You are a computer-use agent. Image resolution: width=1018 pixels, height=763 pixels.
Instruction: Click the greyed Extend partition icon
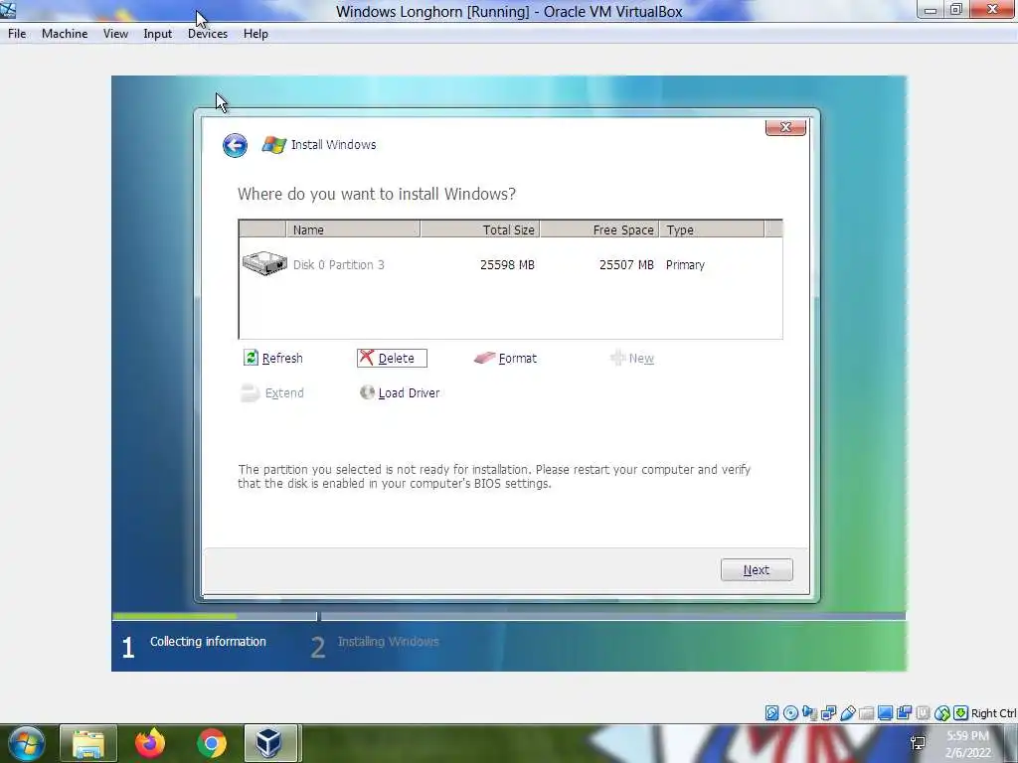click(x=250, y=393)
